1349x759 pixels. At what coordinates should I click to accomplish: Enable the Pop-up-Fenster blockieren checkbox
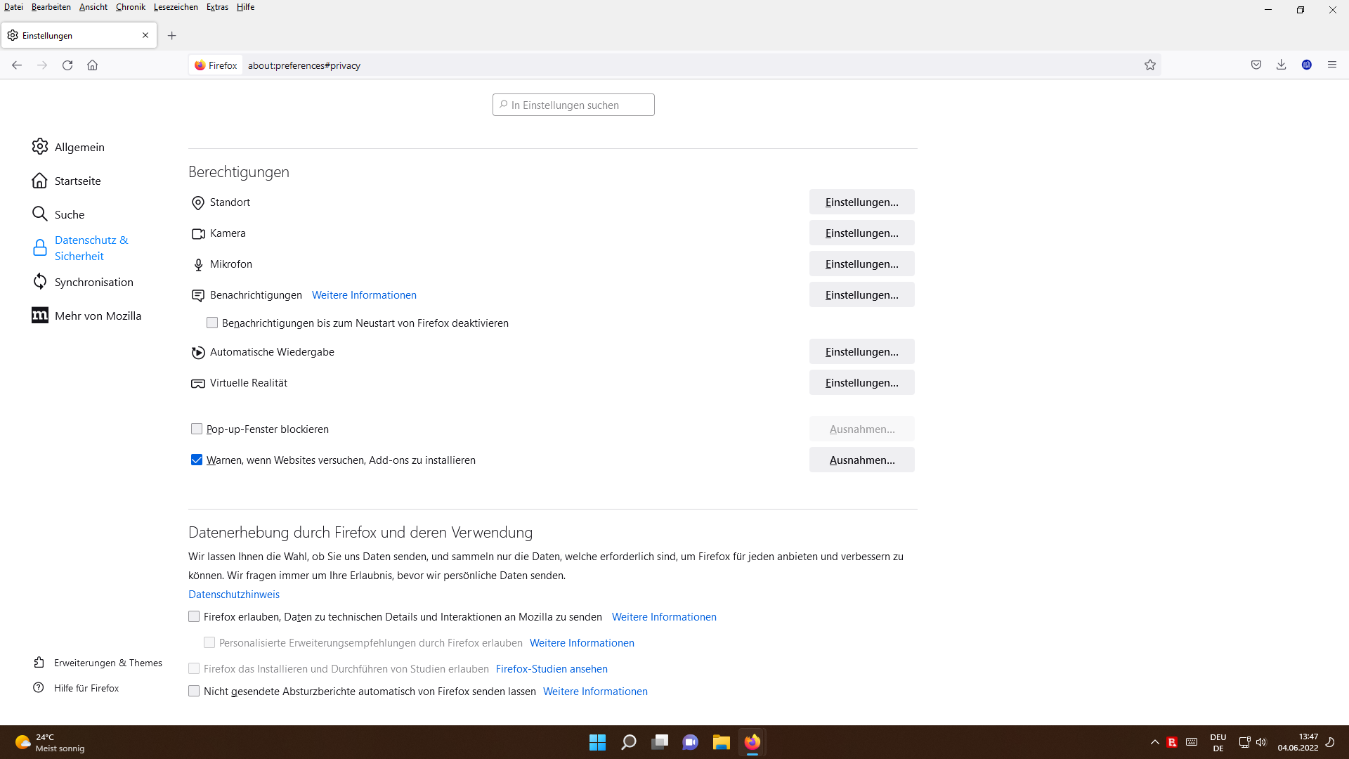(197, 429)
